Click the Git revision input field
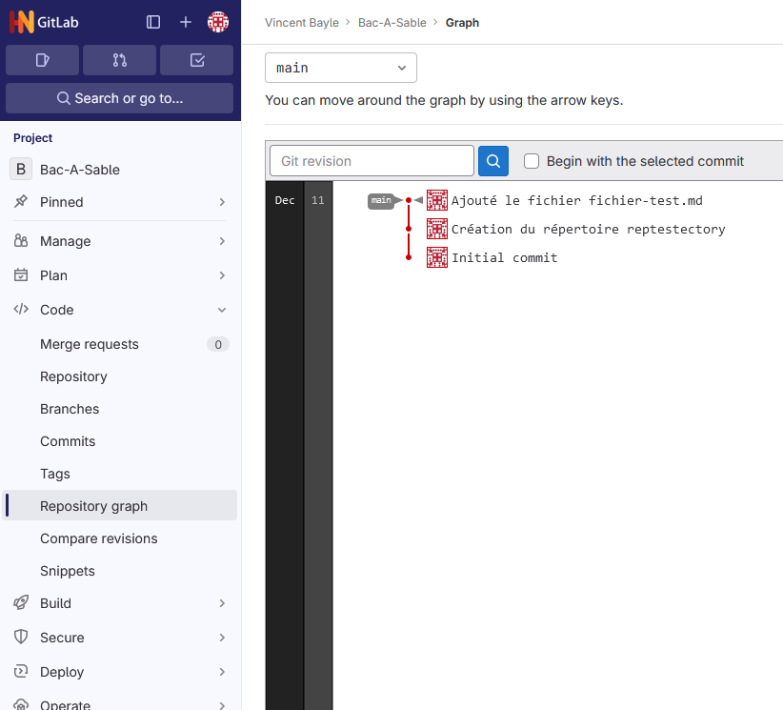Image resolution: width=783 pixels, height=710 pixels. 371,161
